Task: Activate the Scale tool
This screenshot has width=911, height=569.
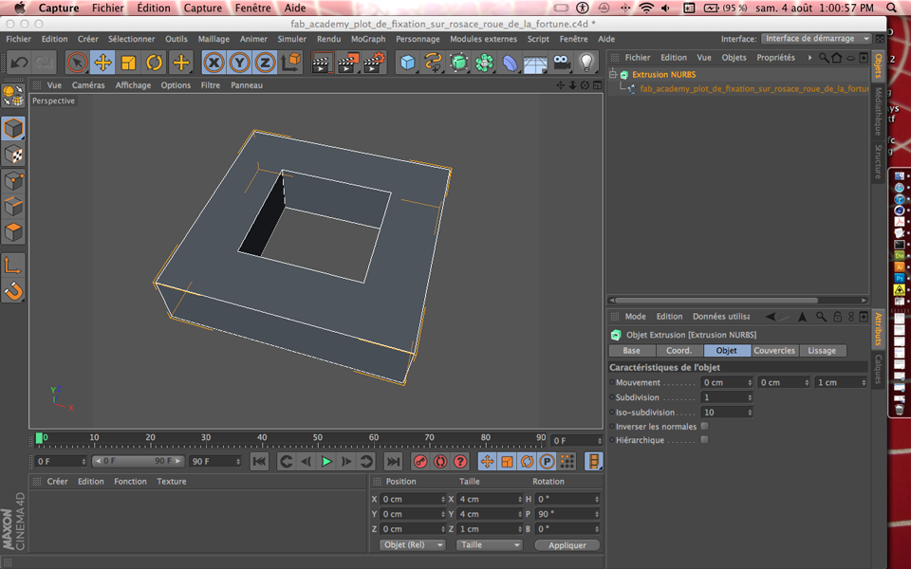Action: (x=128, y=64)
